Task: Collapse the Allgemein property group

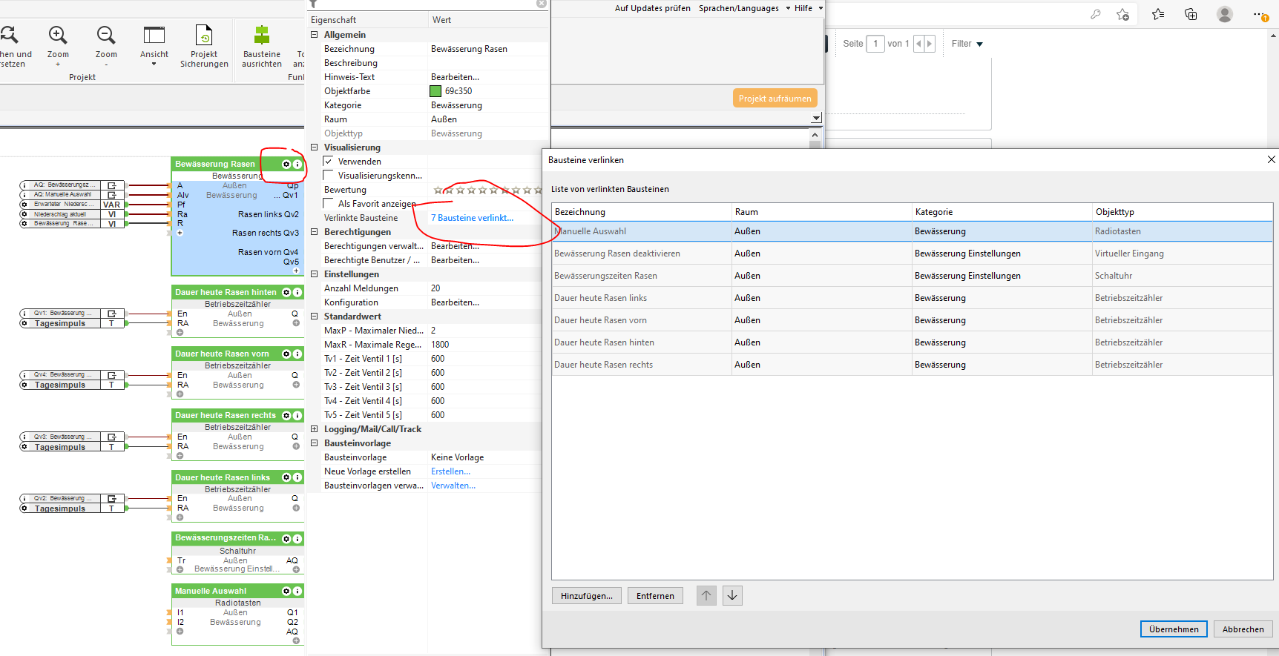Action: (314, 35)
